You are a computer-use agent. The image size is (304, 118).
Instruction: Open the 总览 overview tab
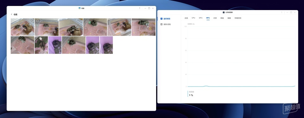click(186, 18)
